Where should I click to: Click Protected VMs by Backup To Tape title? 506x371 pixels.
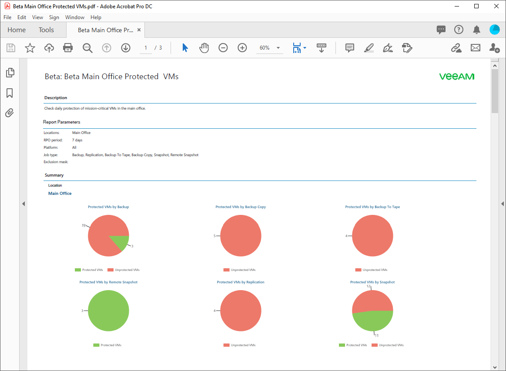coord(372,207)
